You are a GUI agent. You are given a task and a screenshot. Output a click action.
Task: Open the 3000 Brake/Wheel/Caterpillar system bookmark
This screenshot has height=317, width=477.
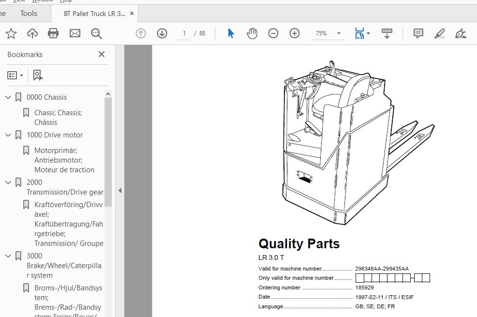[x=64, y=266]
